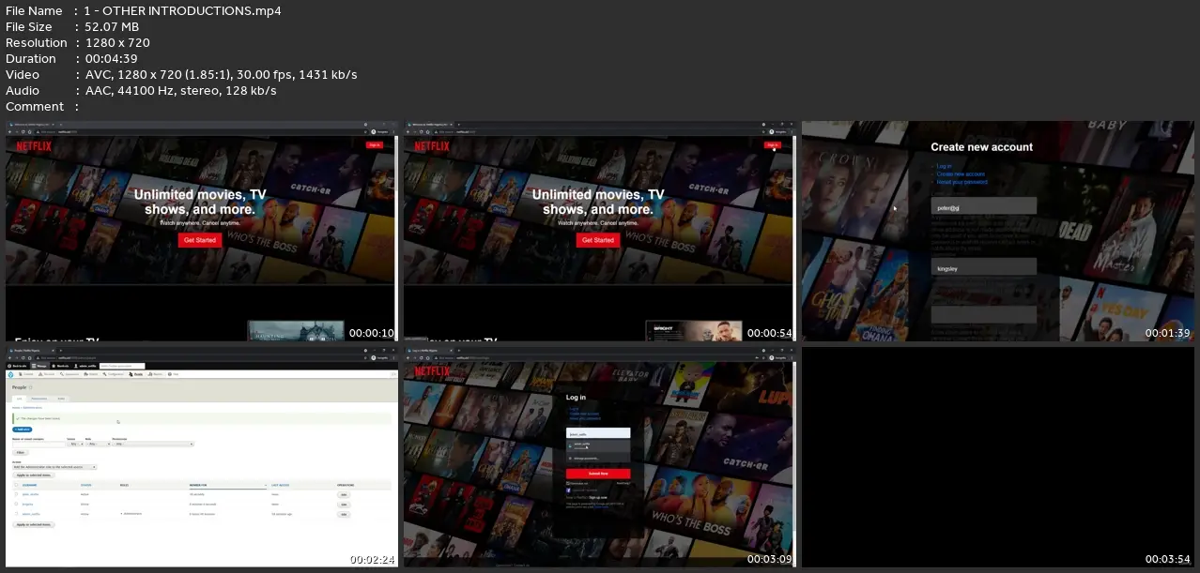This screenshot has height=573, width=1200.
Task: Open Appearance in Drupal admin toolbar
Action: 69,374
